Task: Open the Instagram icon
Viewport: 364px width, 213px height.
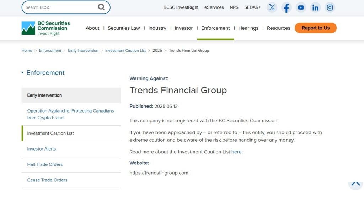Action: pyautogui.click(x=330, y=7)
